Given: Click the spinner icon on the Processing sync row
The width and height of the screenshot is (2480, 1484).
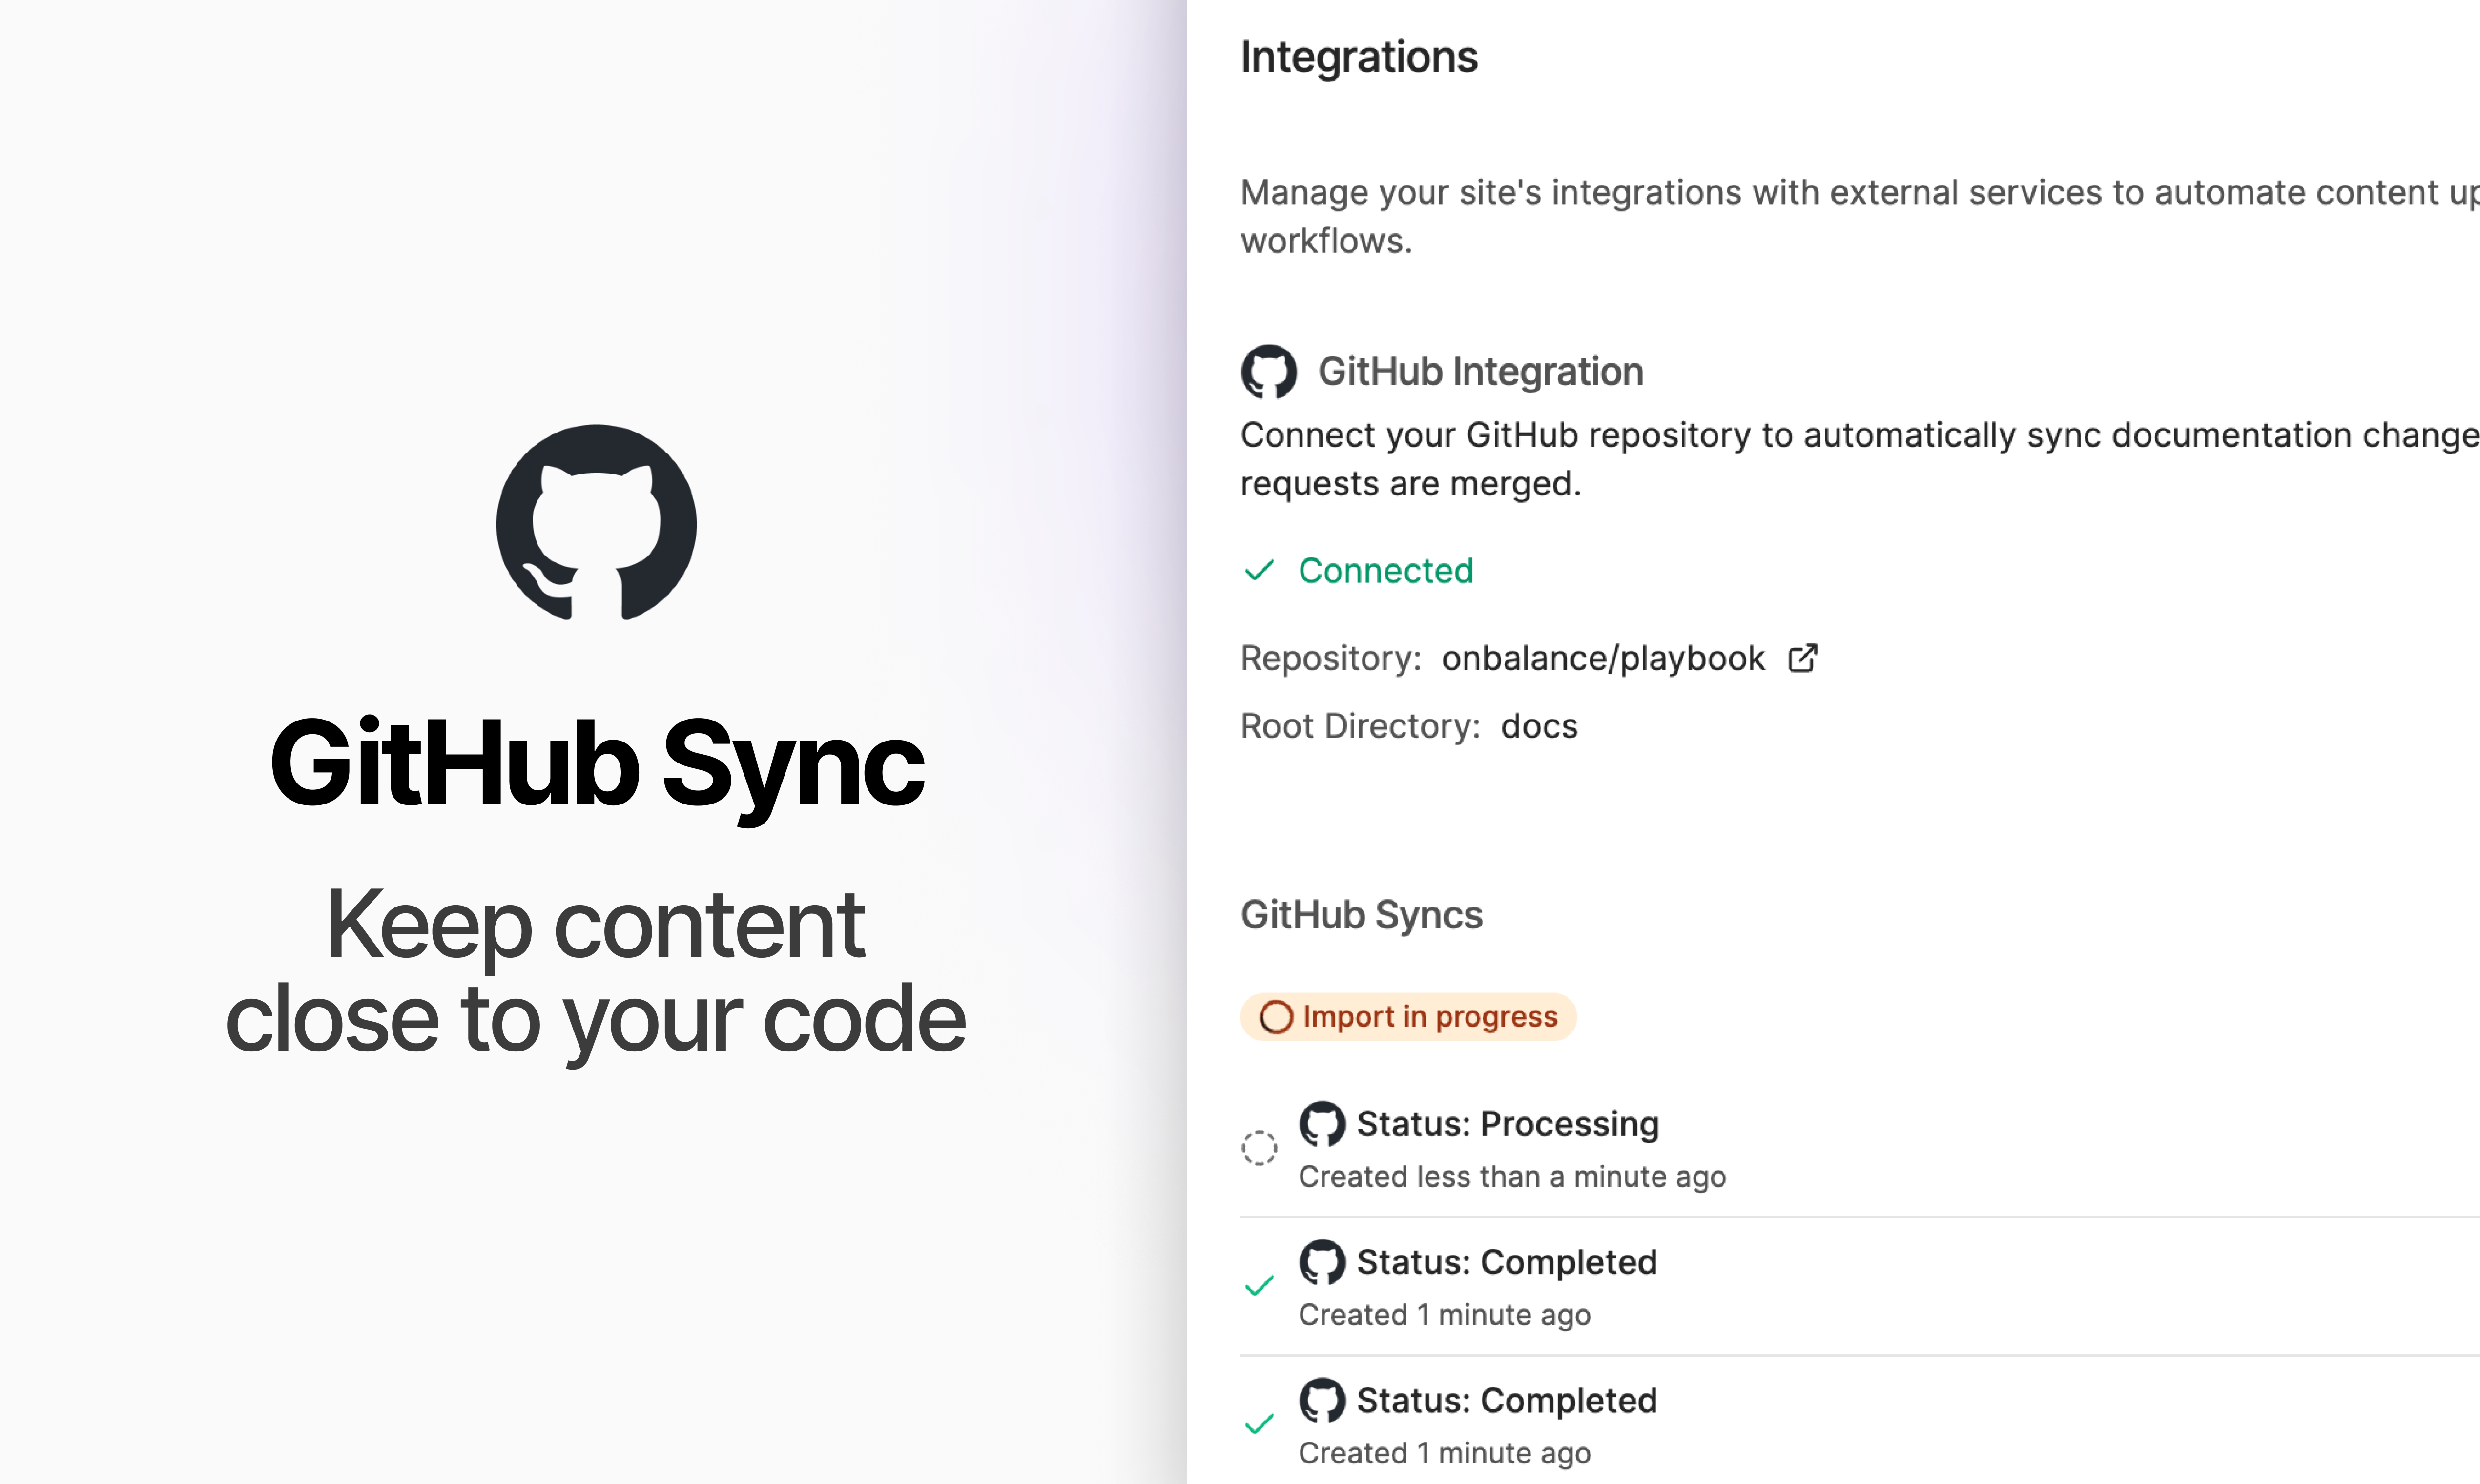Looking at the screenshot, I should (x=1259, y=1148).
